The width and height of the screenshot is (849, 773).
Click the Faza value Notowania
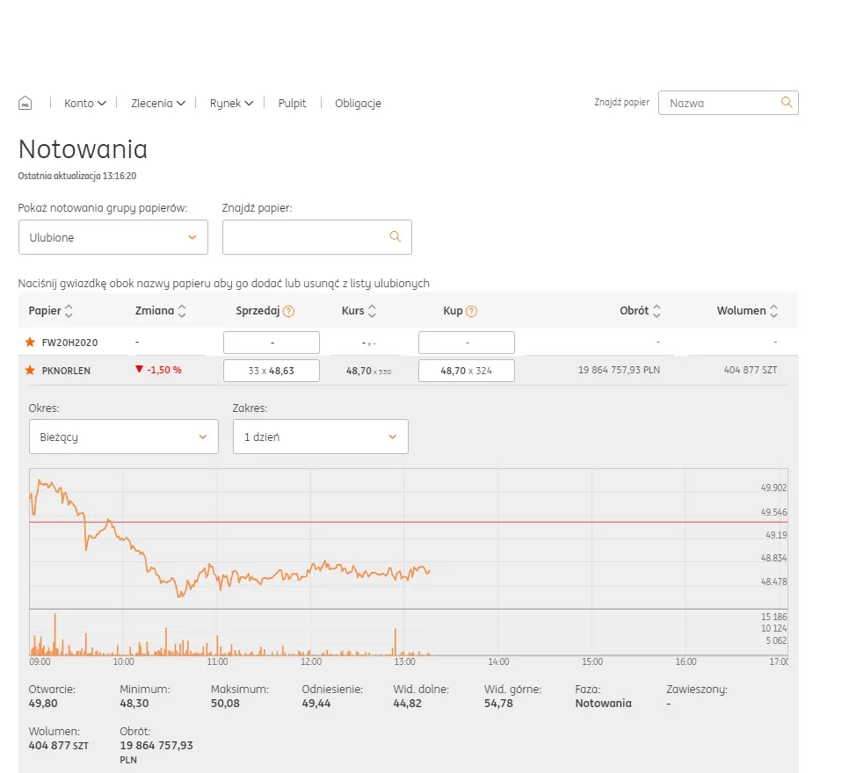603,704
